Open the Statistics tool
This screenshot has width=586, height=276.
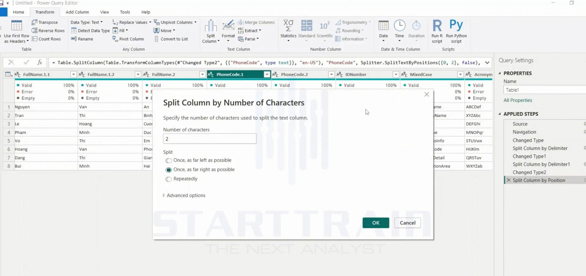[x=288, y=30]
